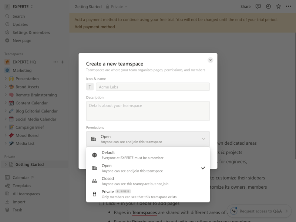
Task: Click the Add payment method link
Action: pos(95,27)
